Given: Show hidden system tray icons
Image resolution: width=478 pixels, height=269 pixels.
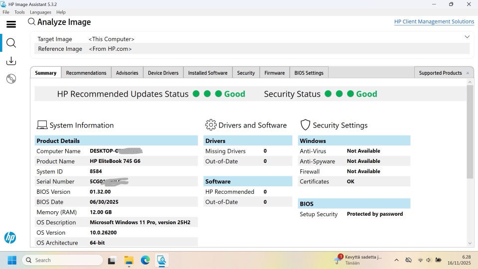Looking at the screenshot, I should pyautogui.click(x=396, y=260).
